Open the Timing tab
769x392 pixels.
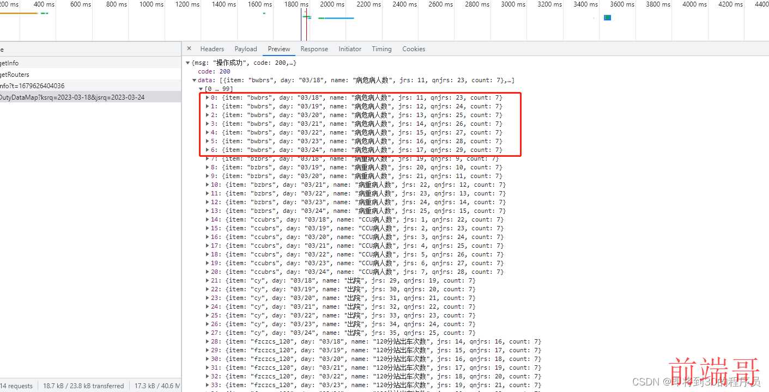point(382,49)
